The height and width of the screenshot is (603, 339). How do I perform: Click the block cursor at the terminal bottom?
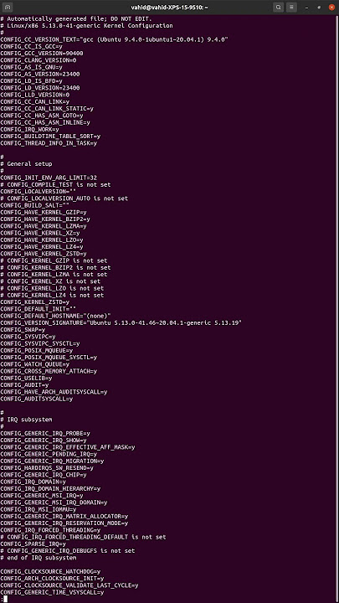[x=5, y=599]
